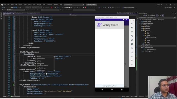Open the Extensions menu
This screenshot has width=177, height=99.
tap(50, 5)
